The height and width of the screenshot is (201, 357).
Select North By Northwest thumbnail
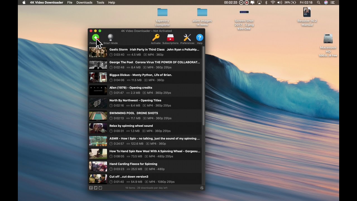point(98,103)
